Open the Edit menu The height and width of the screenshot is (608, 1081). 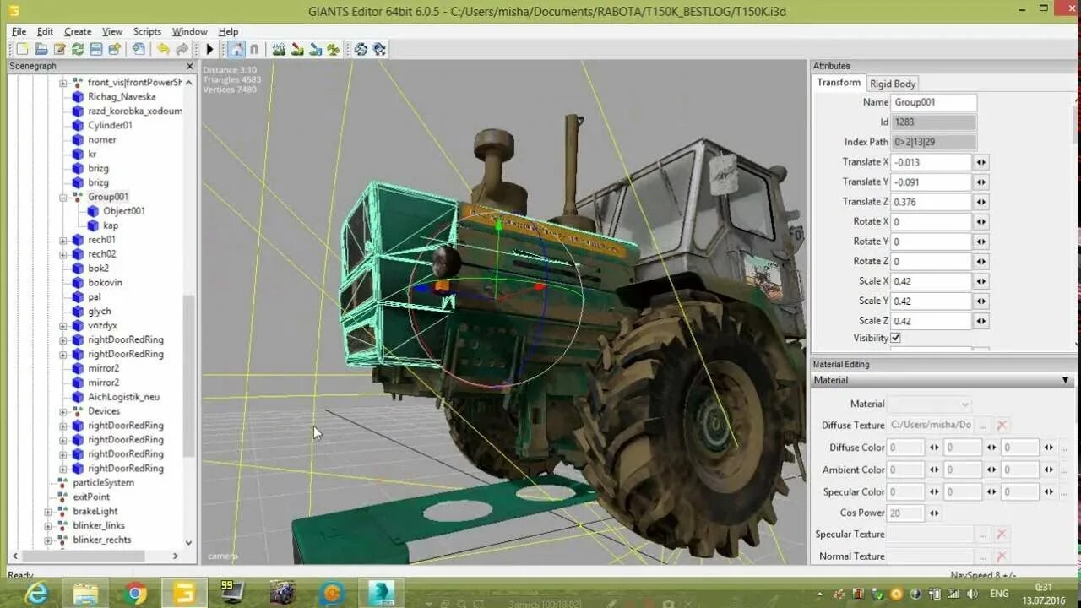tap(45, 31)
